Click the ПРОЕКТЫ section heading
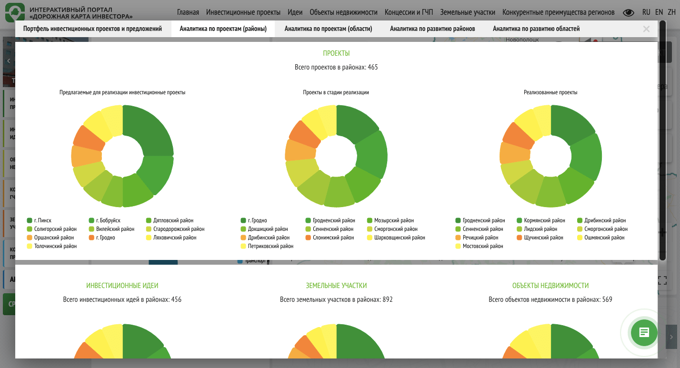Viewport: 680px width, 368px height. tap(336, 53)
